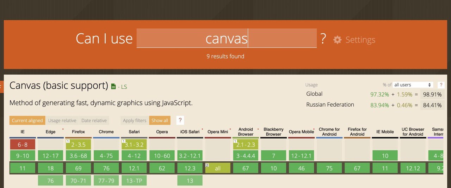Select the Android Browser 2.1-2.3 cell
This screenshot has height=188, width=451.
click(246, 145)
